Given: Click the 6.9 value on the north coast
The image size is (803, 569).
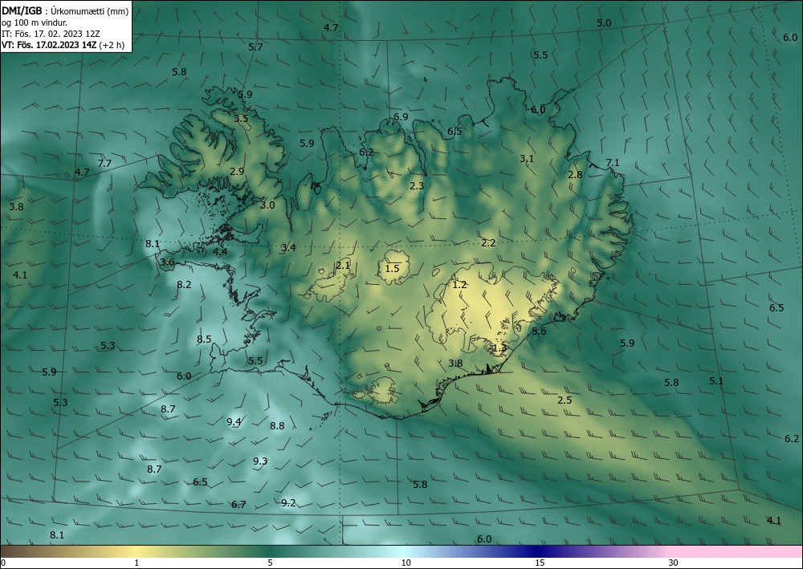Looking at the screenshot, I should [401, 116].
